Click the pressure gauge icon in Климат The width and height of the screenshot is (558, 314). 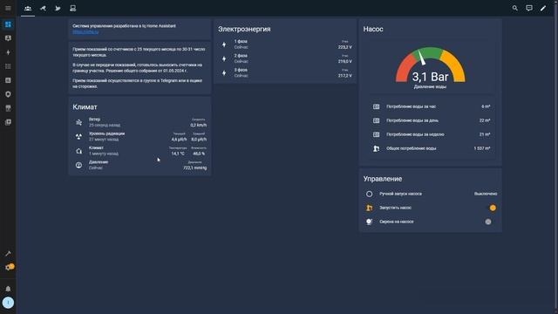coord(78,165)
